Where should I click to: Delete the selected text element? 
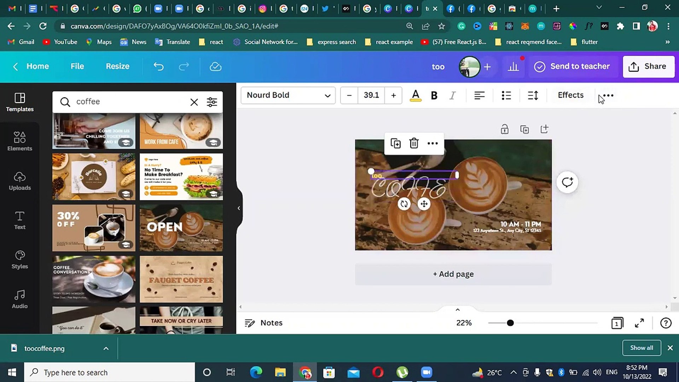pyautogui.click(x=414, y=143)
